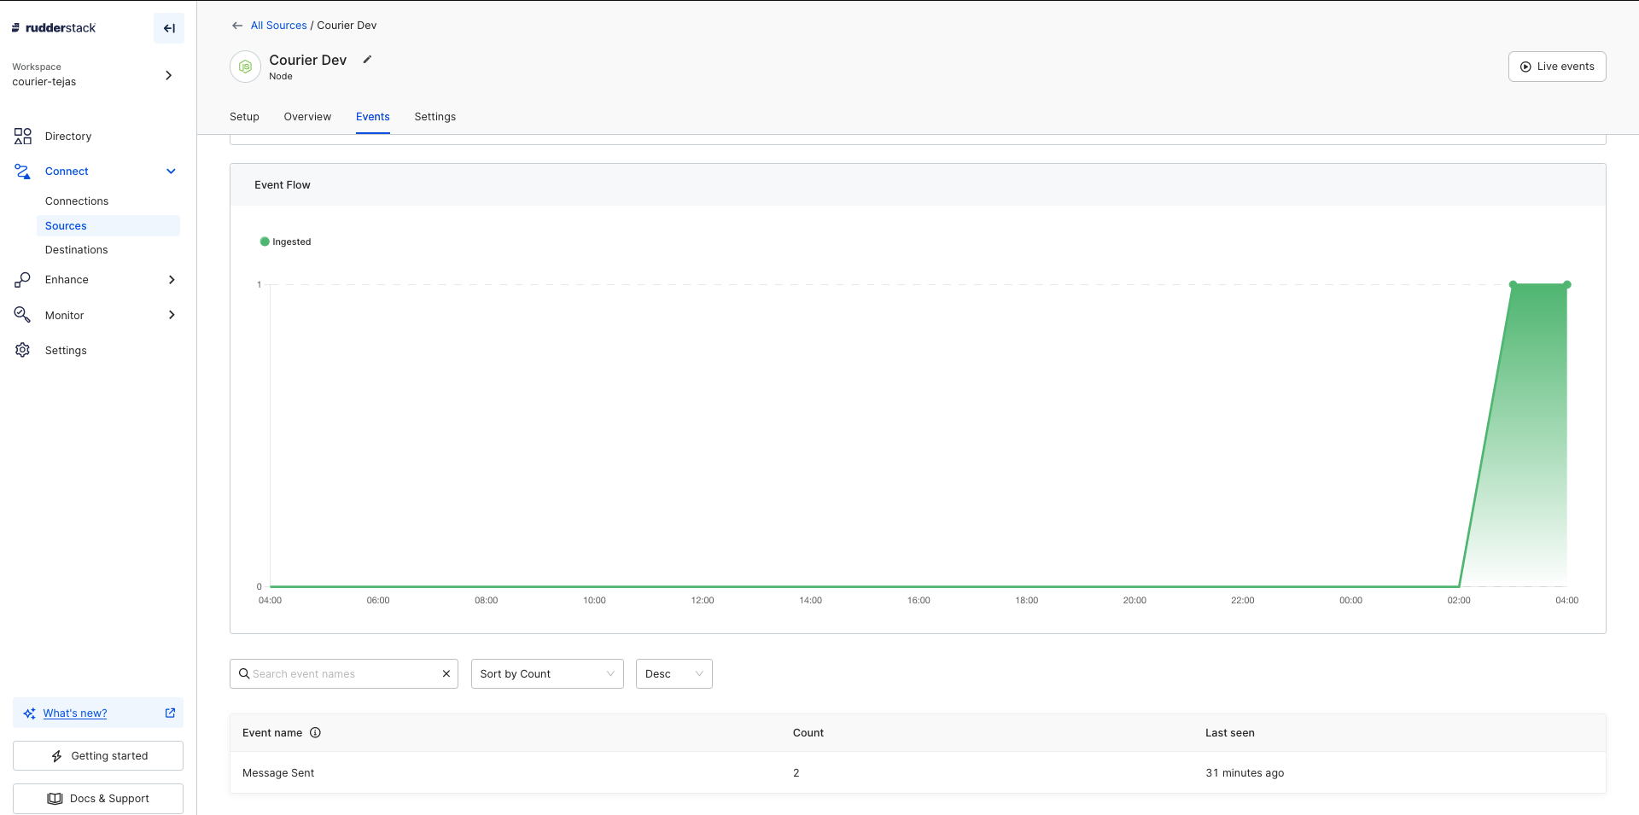Click the sparkle icon beside What's new

(30, 713)
